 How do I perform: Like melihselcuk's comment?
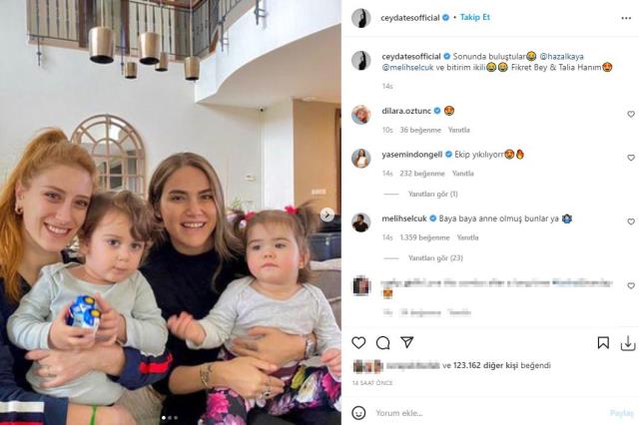[x=631, y=221]
